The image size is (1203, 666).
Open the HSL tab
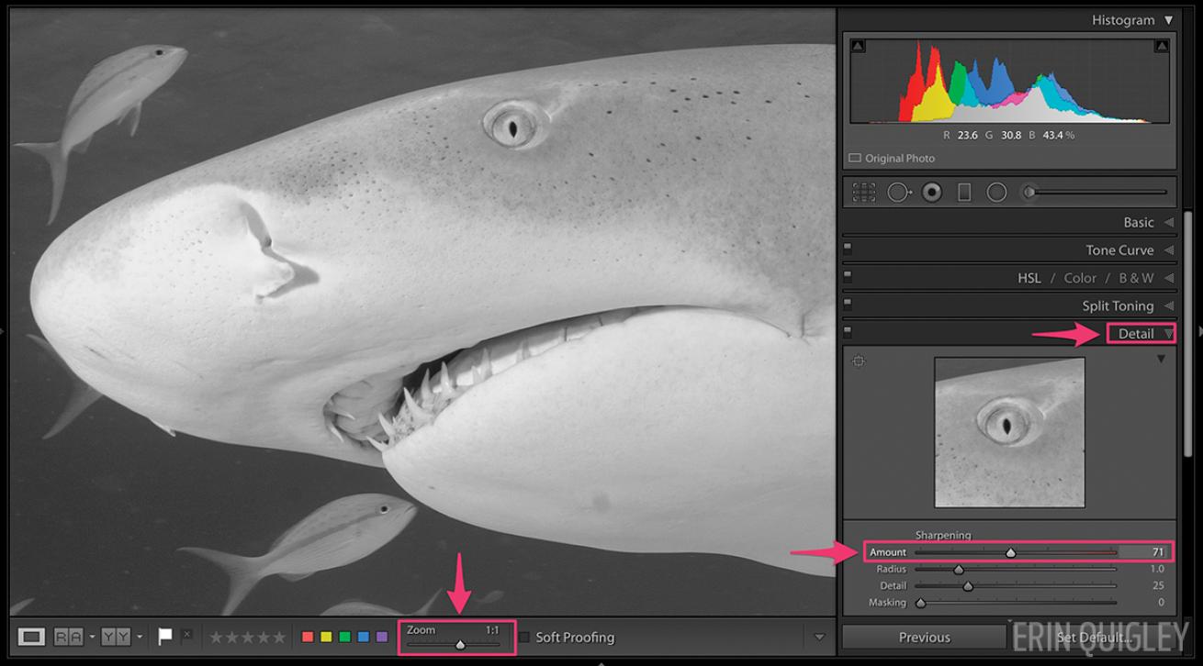[1029, 278]
